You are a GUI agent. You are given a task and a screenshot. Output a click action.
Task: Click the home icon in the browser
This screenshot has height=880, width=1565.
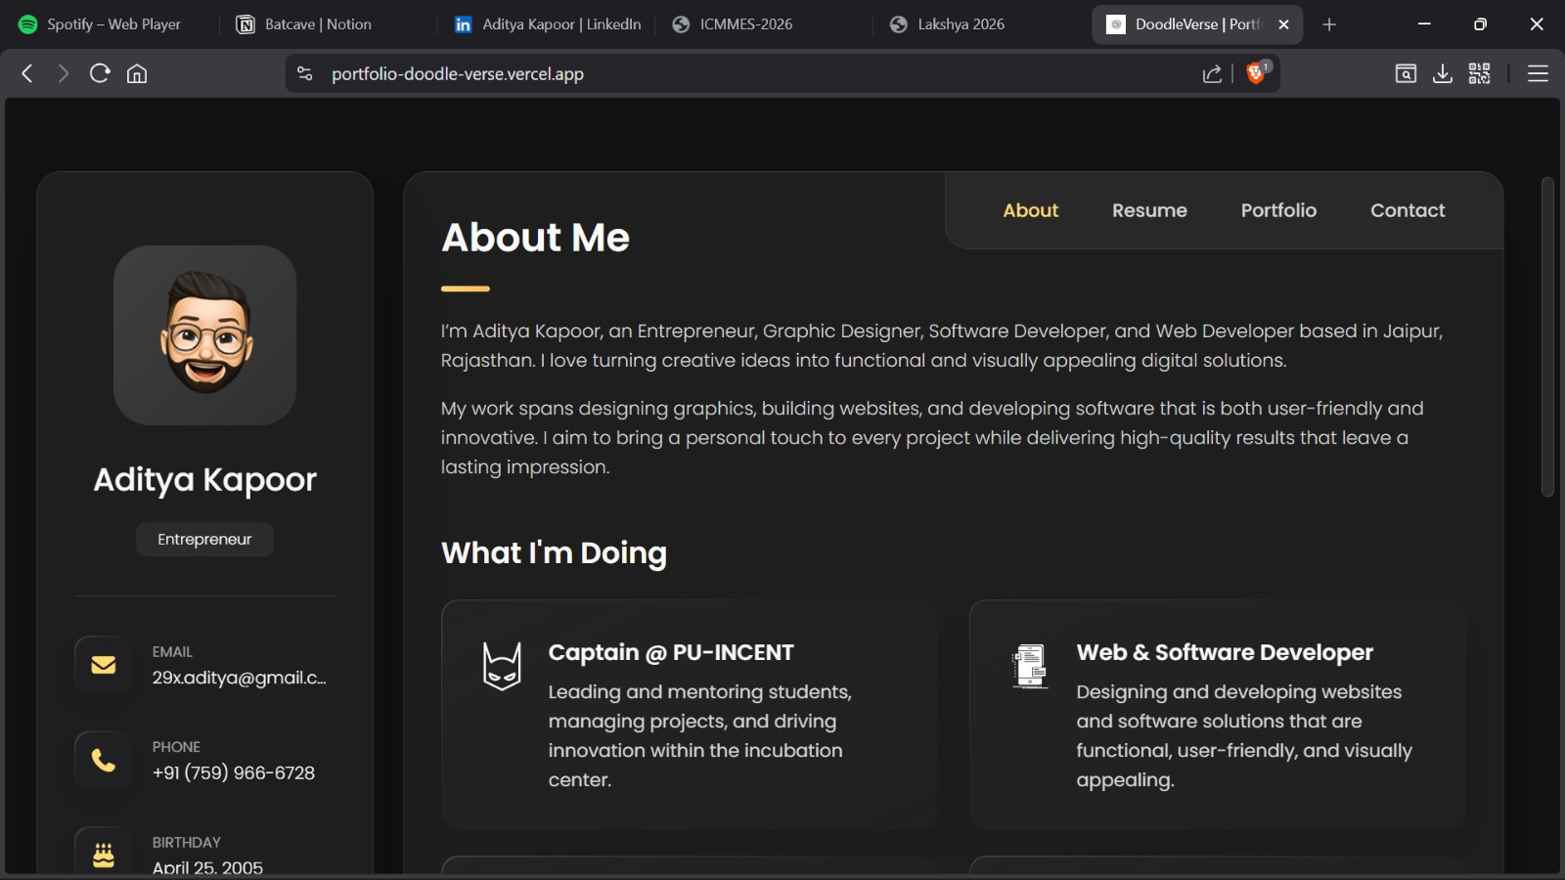(137, 72)
